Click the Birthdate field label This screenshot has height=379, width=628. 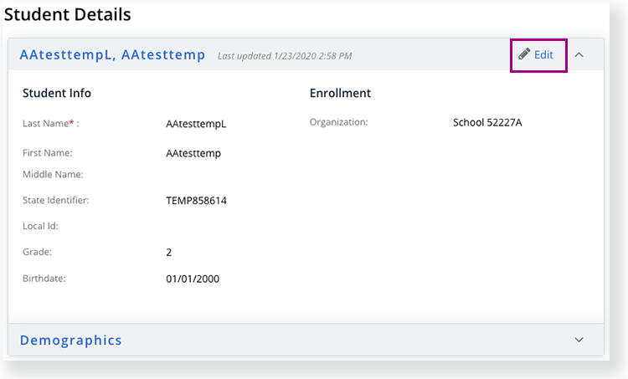(44, 279)
